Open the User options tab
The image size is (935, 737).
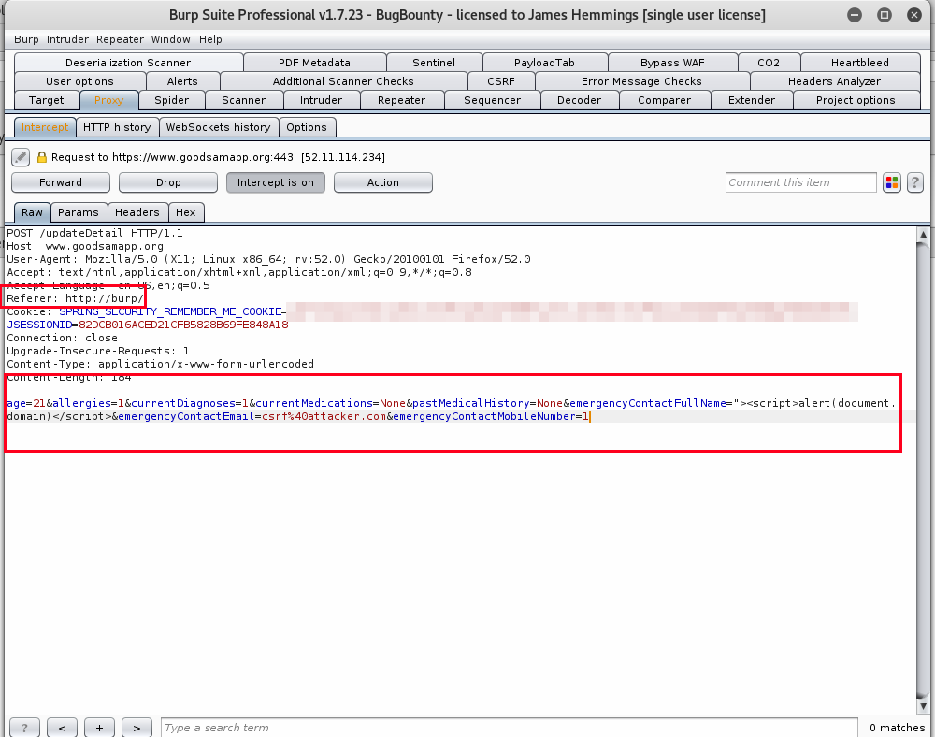tap(79, 81)
